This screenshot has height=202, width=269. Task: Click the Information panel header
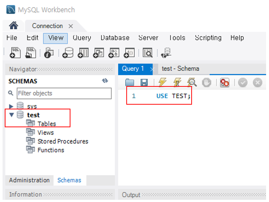tap(60, 194)
